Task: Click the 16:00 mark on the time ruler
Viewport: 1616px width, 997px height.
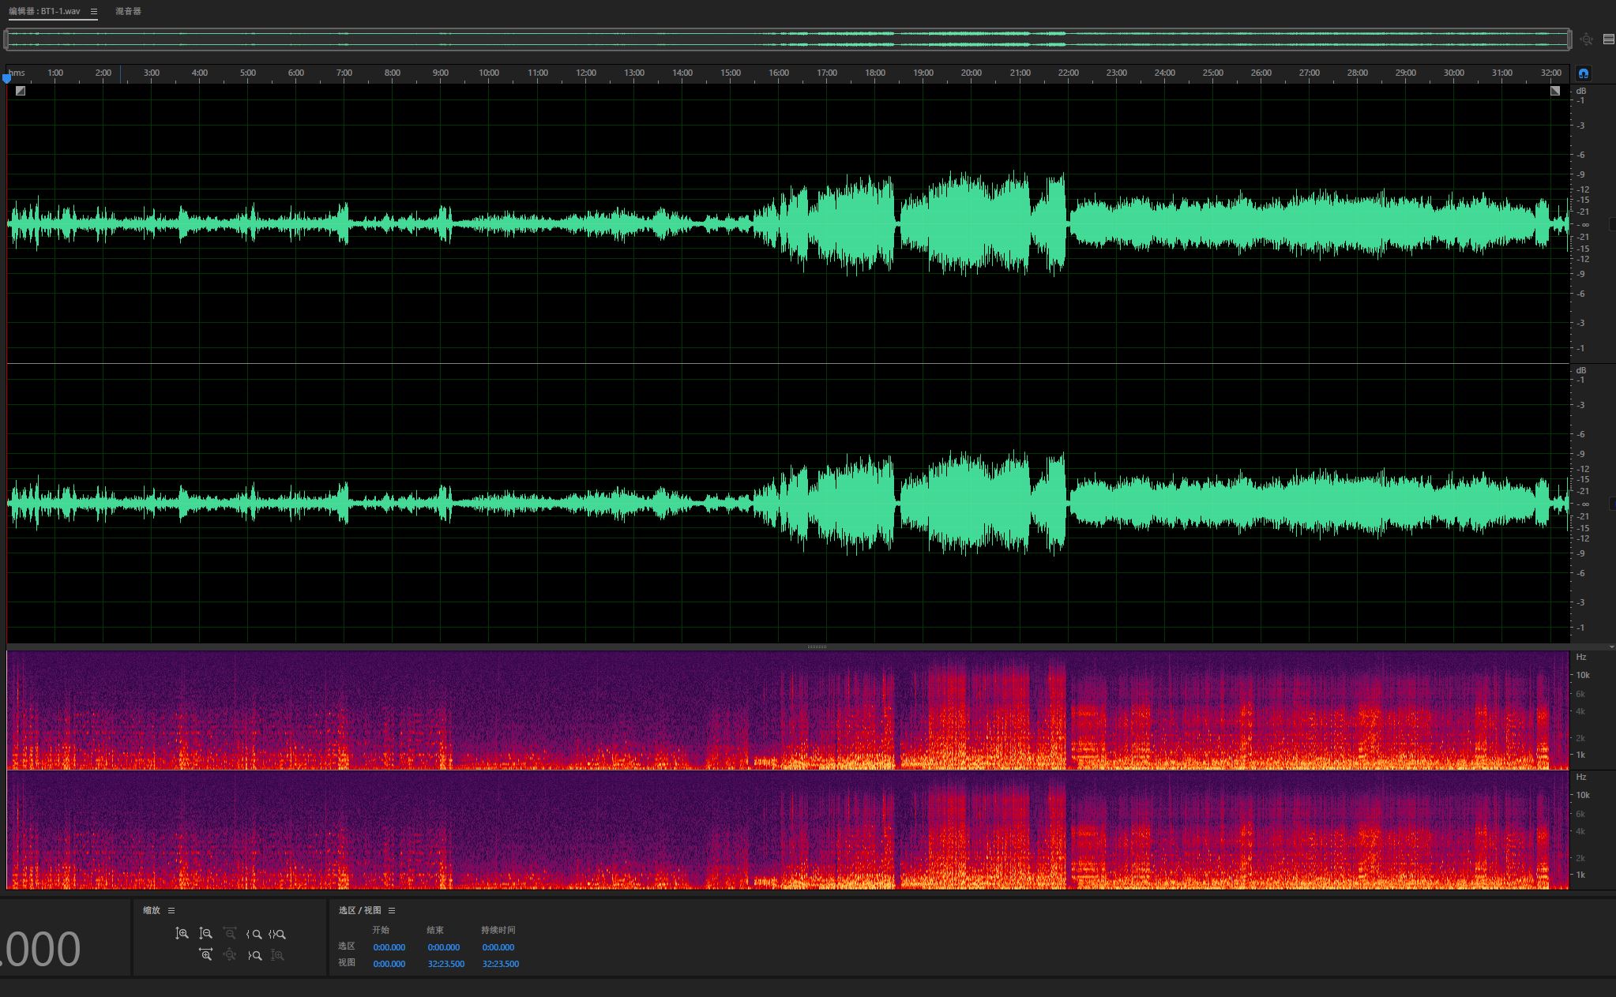Action: [779, 73]
